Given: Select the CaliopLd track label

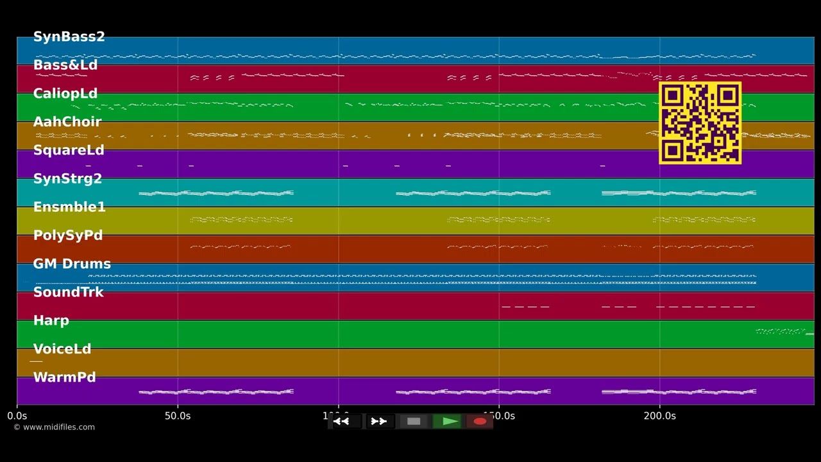Looking at the screenshot, I should tap(65, 94).
